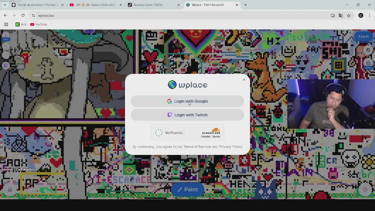Click the bottom-left map tool button
The height and width of the screenshot is (211, 375).
10,190
